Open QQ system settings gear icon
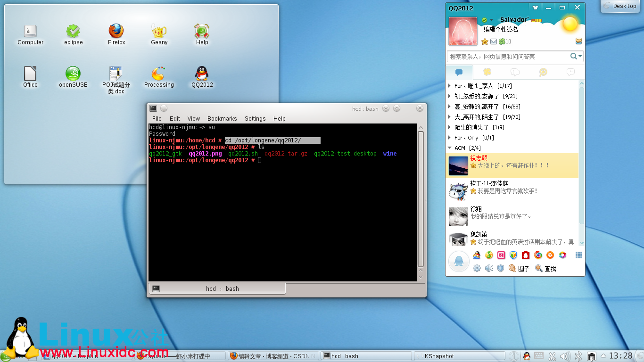This screenshot has height=362, width=644. [x=477, y=268]
